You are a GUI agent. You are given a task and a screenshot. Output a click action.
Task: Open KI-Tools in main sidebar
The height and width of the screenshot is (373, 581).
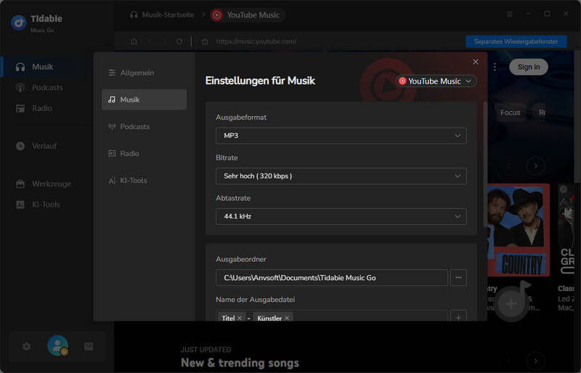tap(38, 205)
